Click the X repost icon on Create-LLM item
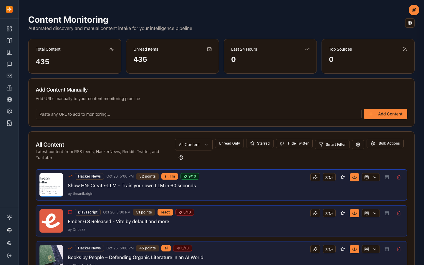 point(329,177)
